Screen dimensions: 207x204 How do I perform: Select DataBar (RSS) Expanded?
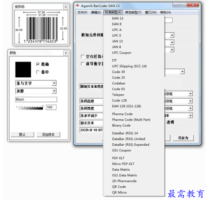(x=134, y=145)
